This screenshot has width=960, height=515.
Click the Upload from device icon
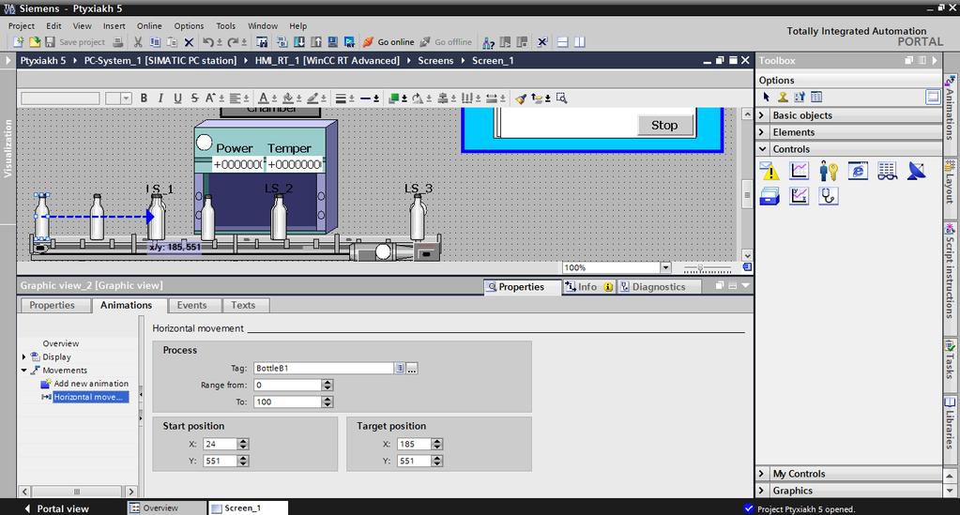coord(316,42)
